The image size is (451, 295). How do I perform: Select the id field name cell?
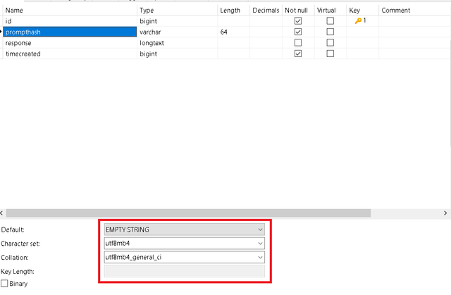tap(70, 21)
